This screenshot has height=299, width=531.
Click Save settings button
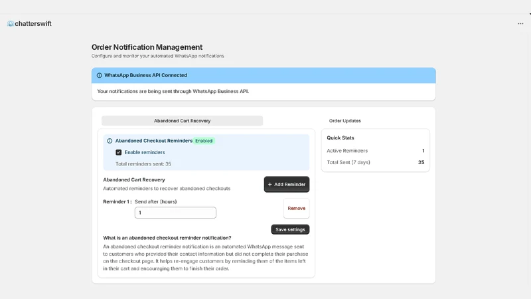[x=290, y=229]
